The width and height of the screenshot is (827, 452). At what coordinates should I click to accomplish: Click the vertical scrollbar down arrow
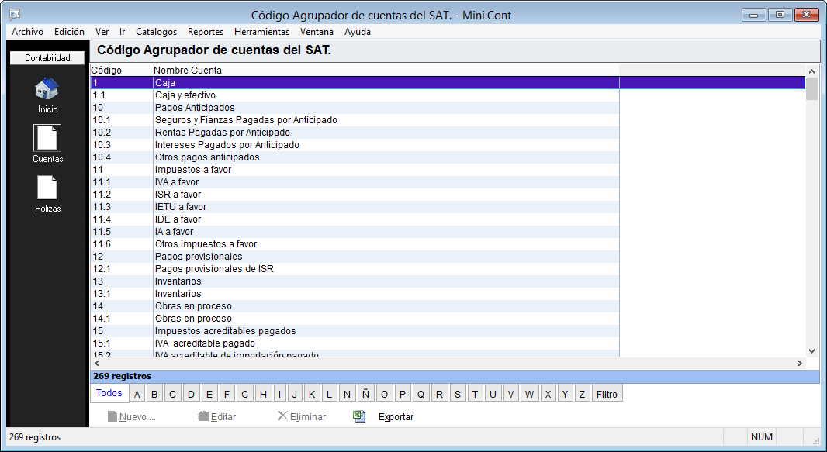(811, 351)
